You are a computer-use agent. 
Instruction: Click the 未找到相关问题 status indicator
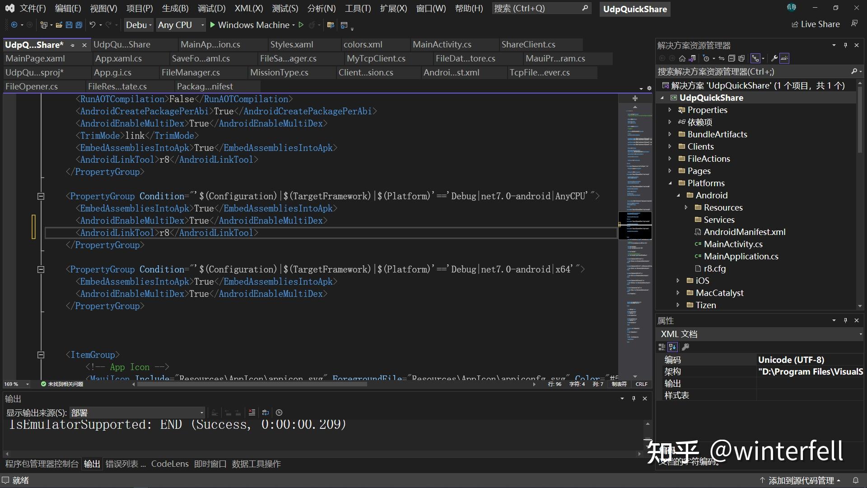tap(62, 384)
